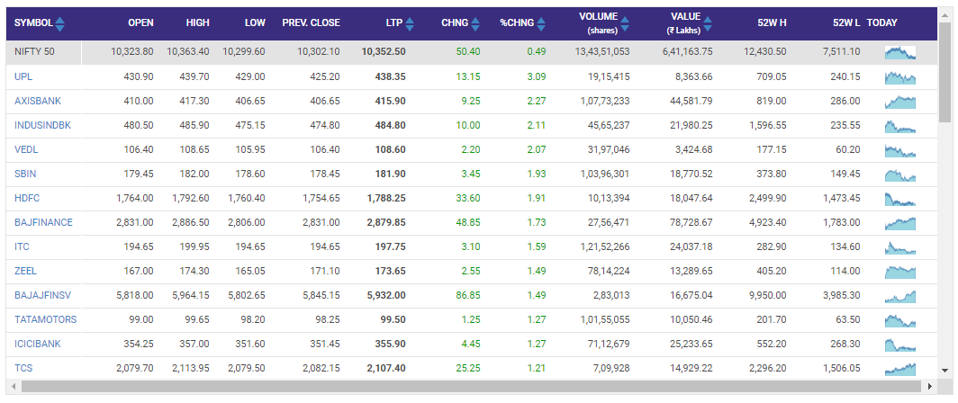View HDFC today sparkline chart

click(900, 199)
